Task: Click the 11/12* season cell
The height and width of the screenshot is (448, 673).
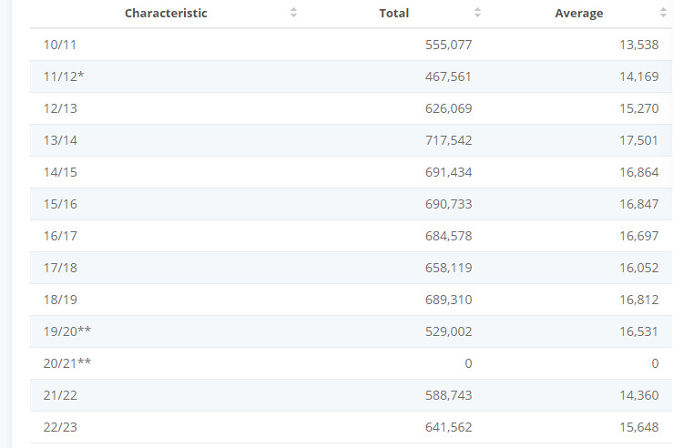Action: [x=64, y=76]
